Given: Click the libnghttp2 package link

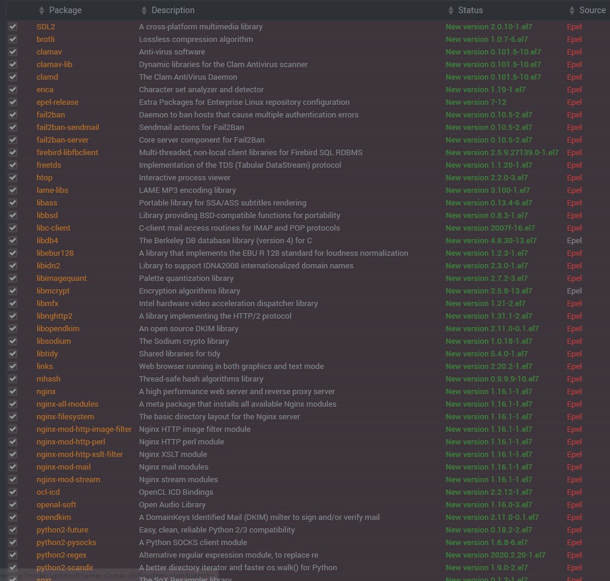Looking at the screenshot, I should click(x=54, y=316).
